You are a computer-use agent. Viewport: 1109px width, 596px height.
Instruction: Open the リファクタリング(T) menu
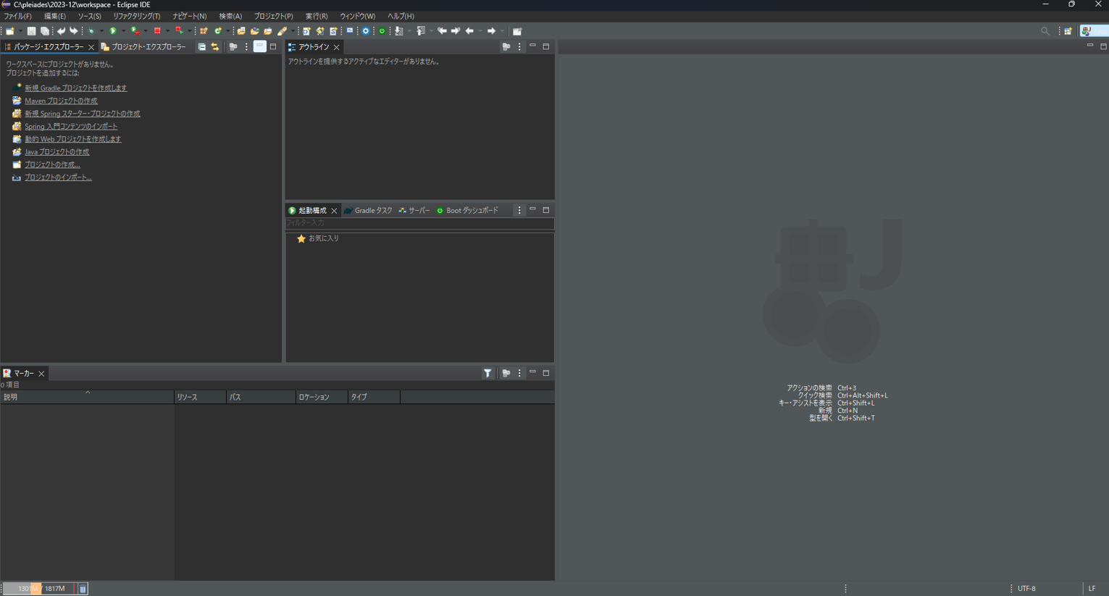[x=136, y=16]
